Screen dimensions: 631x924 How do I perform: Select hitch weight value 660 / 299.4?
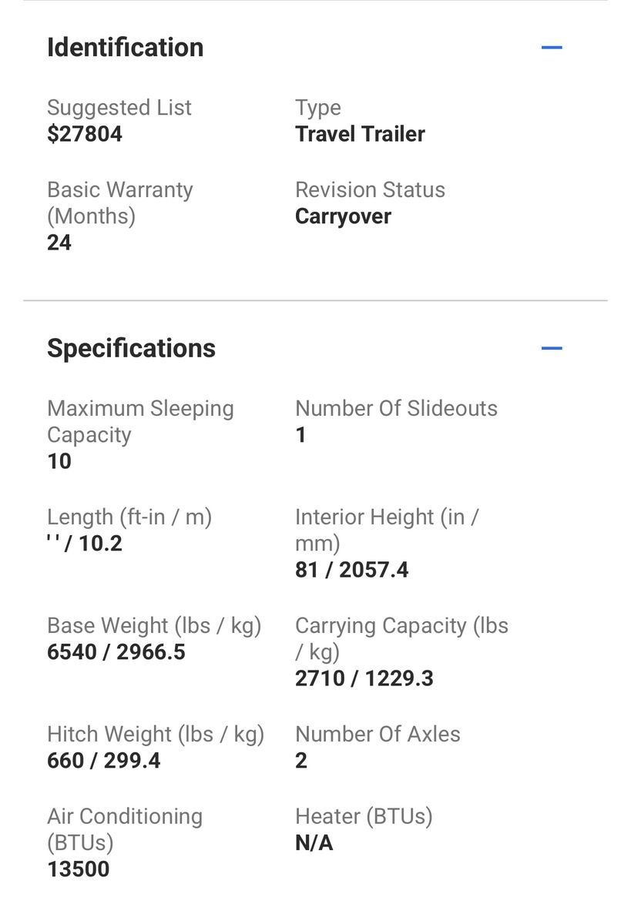pyautogui.click(x=104, y=761)
